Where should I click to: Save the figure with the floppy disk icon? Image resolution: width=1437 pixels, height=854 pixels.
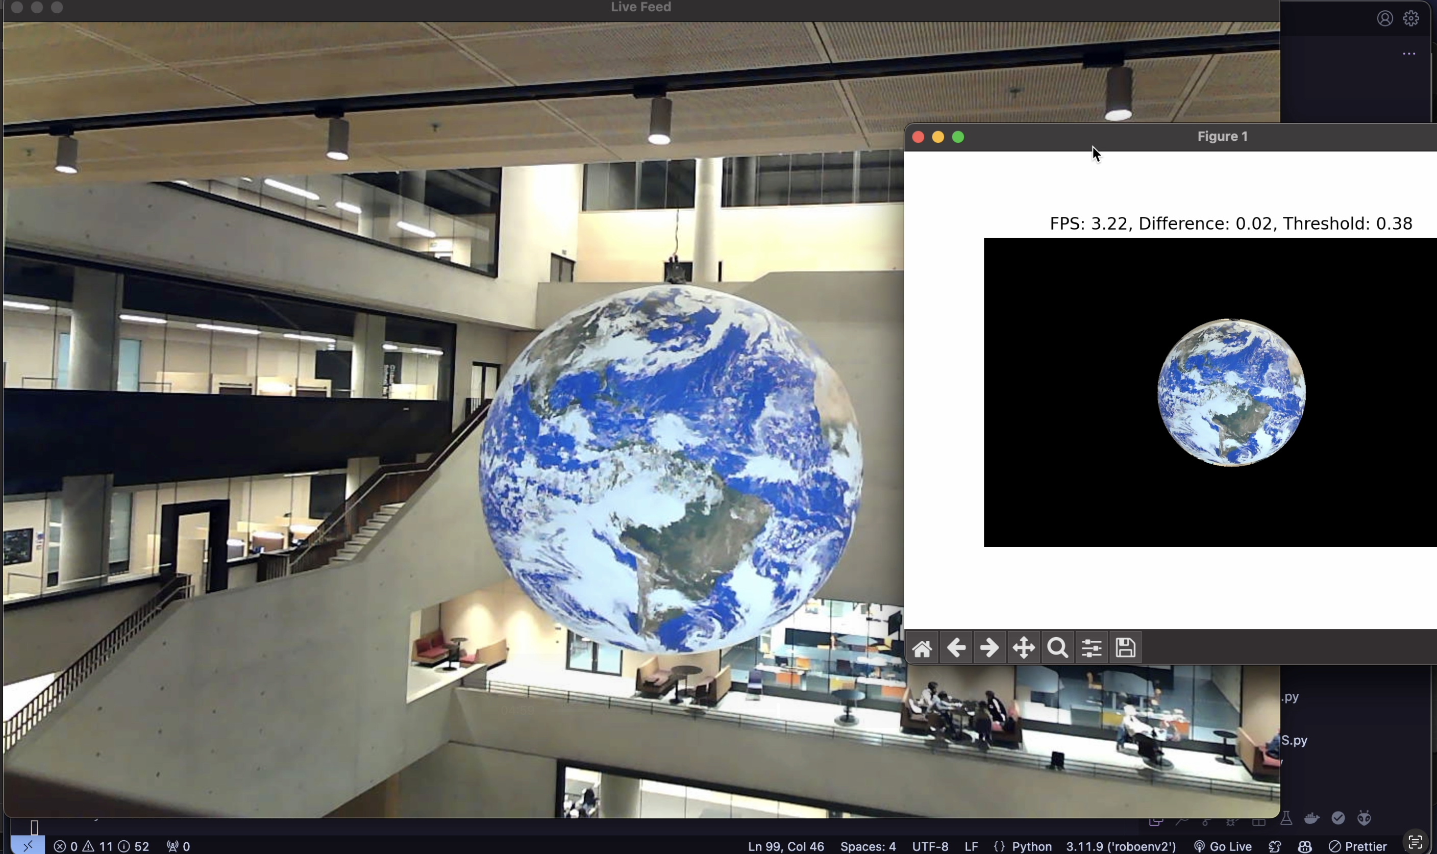[1125, 648]
